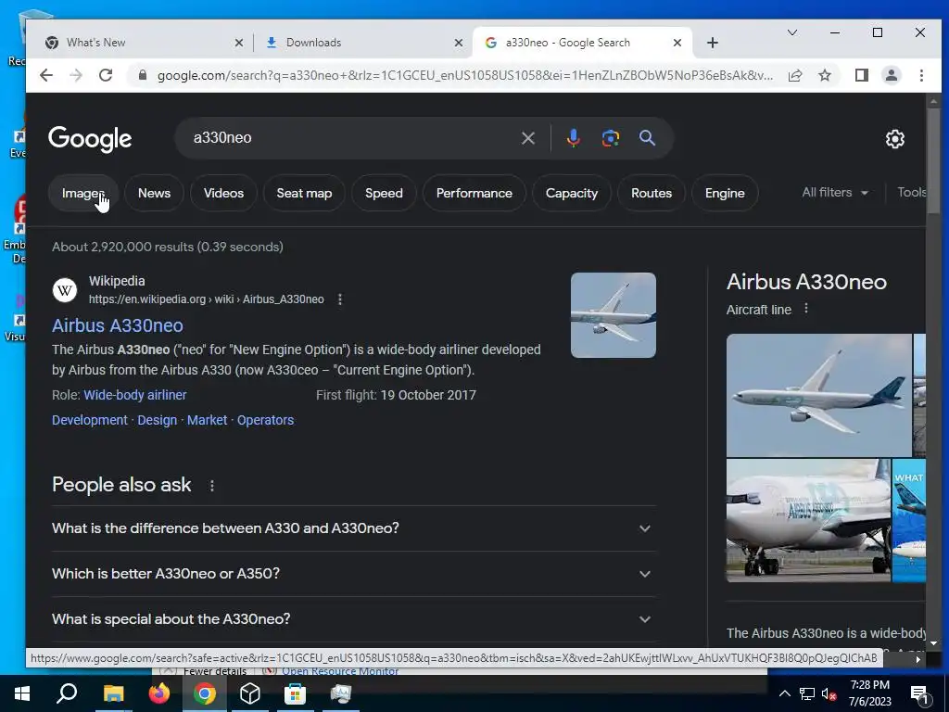This screenshot has width=949, height=712.
Task: Open File Explorer from the taskbar
Action: pos(113,693)
